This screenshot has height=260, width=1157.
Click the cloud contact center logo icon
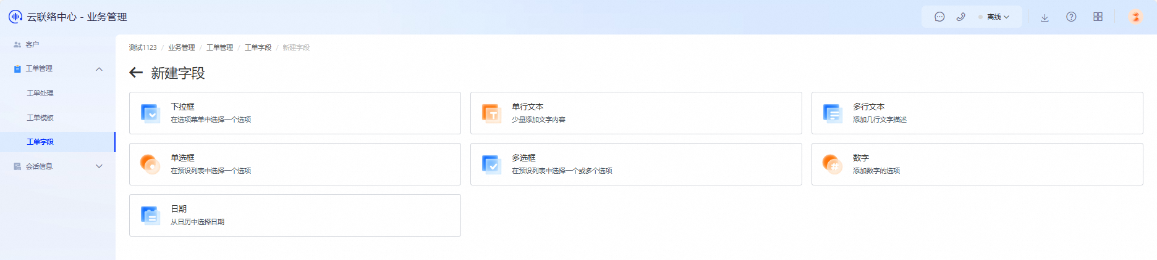click(x=15, y=17)
